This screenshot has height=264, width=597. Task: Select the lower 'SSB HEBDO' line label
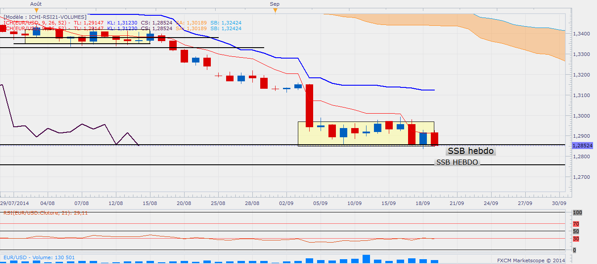pos(457,162)
